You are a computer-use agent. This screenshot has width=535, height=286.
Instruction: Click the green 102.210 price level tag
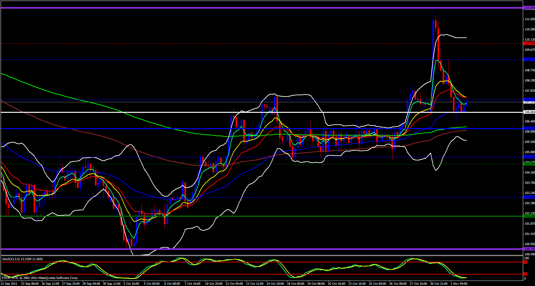(529, 216)
